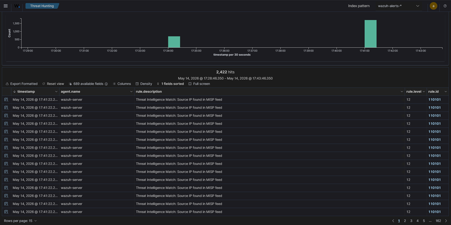Inspect document details in the last table row
Screen dimensions: 451x225
(x=6, y=212)
